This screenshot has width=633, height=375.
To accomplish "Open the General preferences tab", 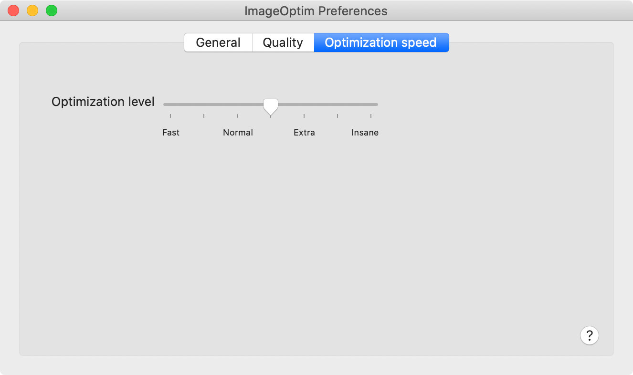I will point(218,42).
